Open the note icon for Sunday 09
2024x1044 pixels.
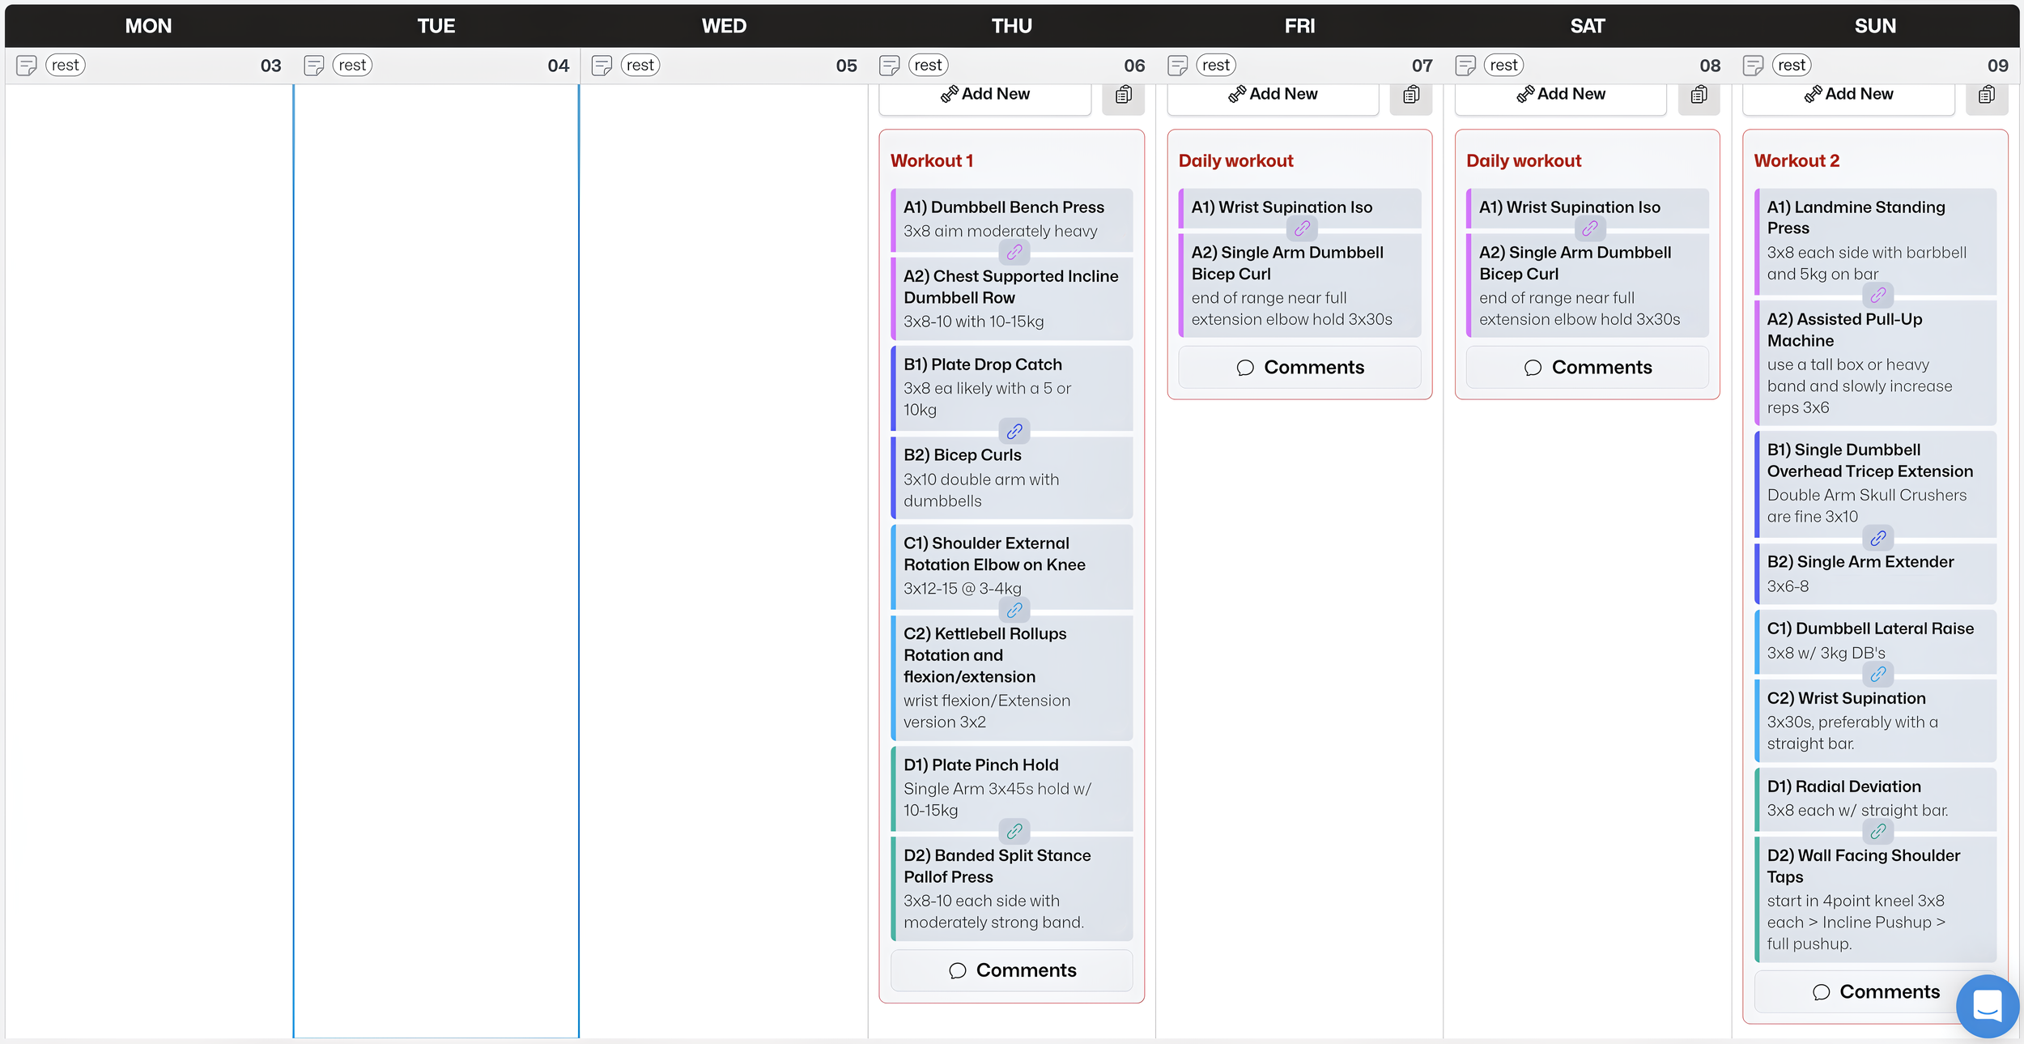[1754, 66]
